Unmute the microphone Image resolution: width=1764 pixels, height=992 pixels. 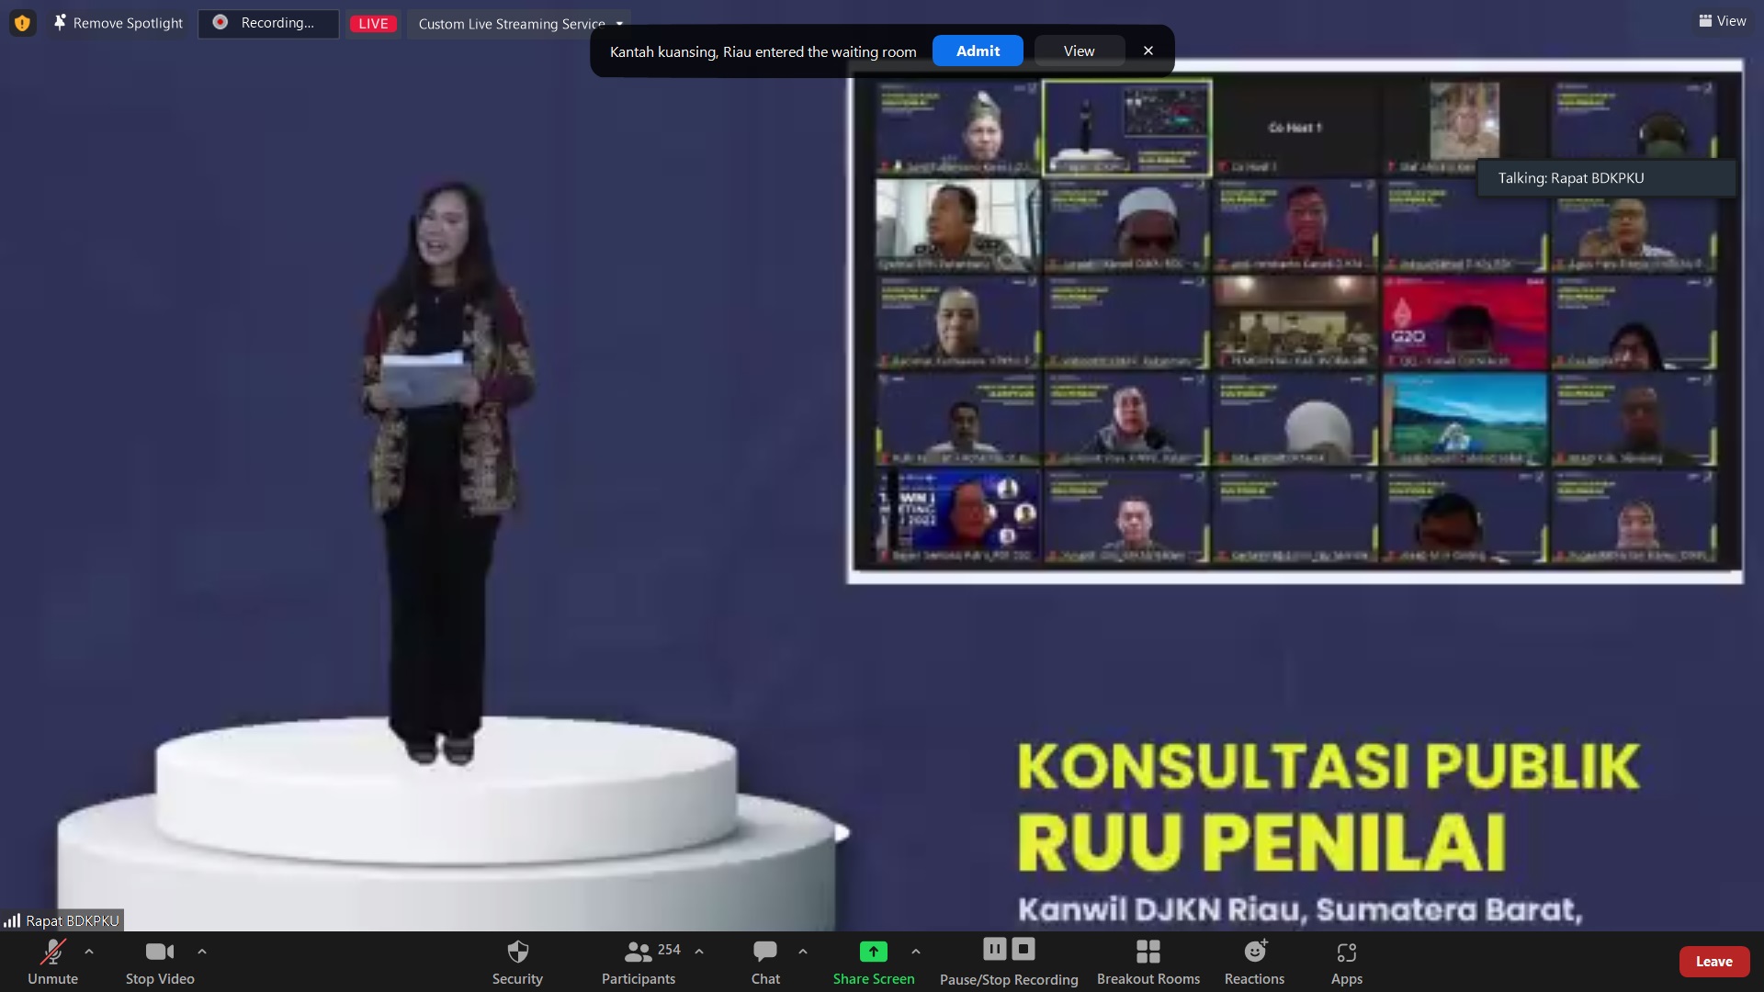coord(52,961)
